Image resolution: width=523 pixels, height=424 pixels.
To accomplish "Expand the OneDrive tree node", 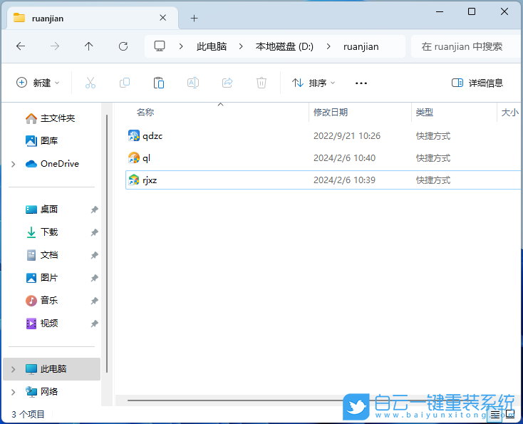I will point(14,164).
